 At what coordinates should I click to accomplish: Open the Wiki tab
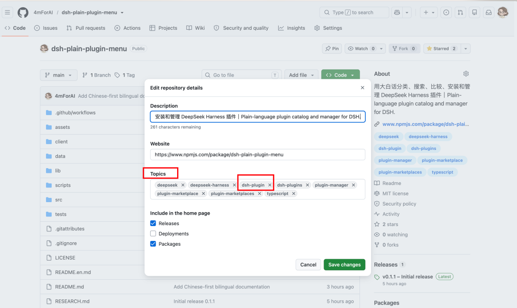coord(195,28)
